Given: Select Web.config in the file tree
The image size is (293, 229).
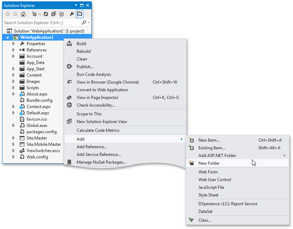Looking at the screenshot, I should [x=37, y=157].
